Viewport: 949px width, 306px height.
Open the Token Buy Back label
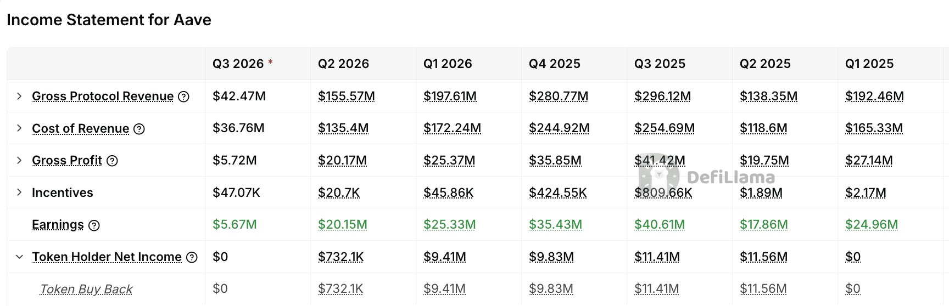86,289
